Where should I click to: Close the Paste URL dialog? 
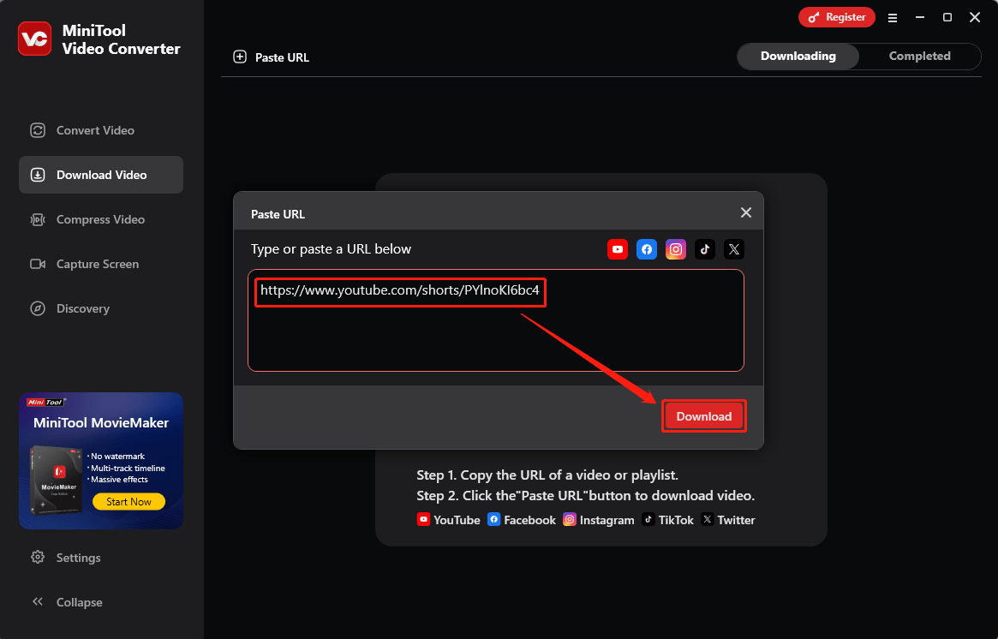[746, 212]
